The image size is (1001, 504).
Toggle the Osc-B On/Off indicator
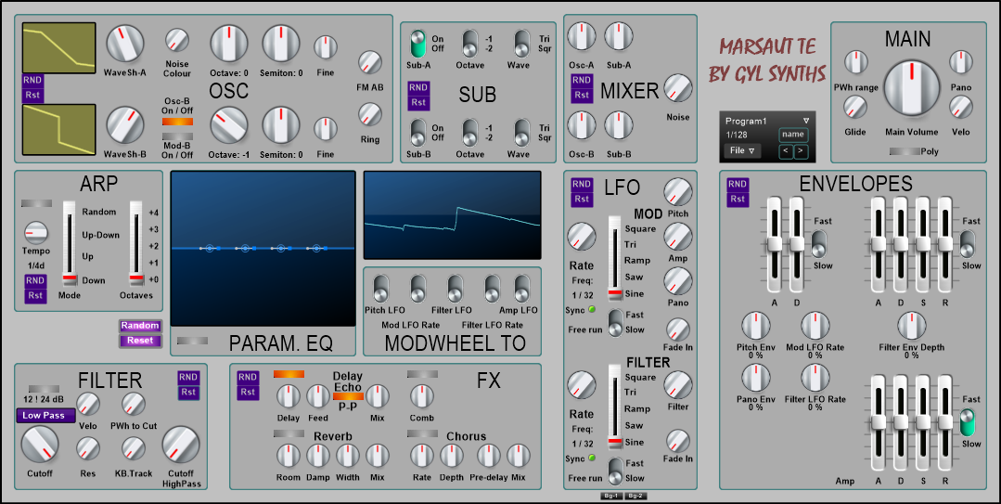[177, 122]
